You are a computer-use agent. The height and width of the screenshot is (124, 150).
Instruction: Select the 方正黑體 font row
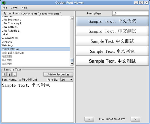click(x=36, y=64)
